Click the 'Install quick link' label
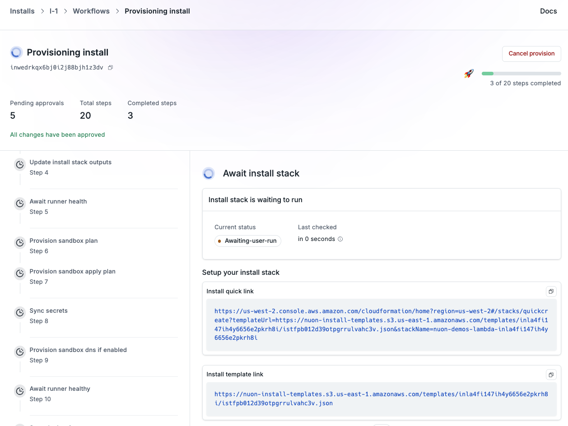Screen dimensions: 568x426 [x=230, y=292]
